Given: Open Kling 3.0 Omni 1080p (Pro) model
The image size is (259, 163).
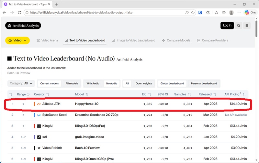Looking at the screenshot, I should click(x=94, y=159).
